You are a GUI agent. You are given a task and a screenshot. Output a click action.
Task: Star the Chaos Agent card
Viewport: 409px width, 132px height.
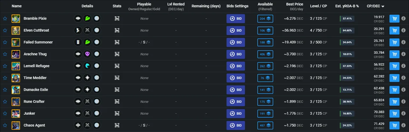(x=5, y=125)
